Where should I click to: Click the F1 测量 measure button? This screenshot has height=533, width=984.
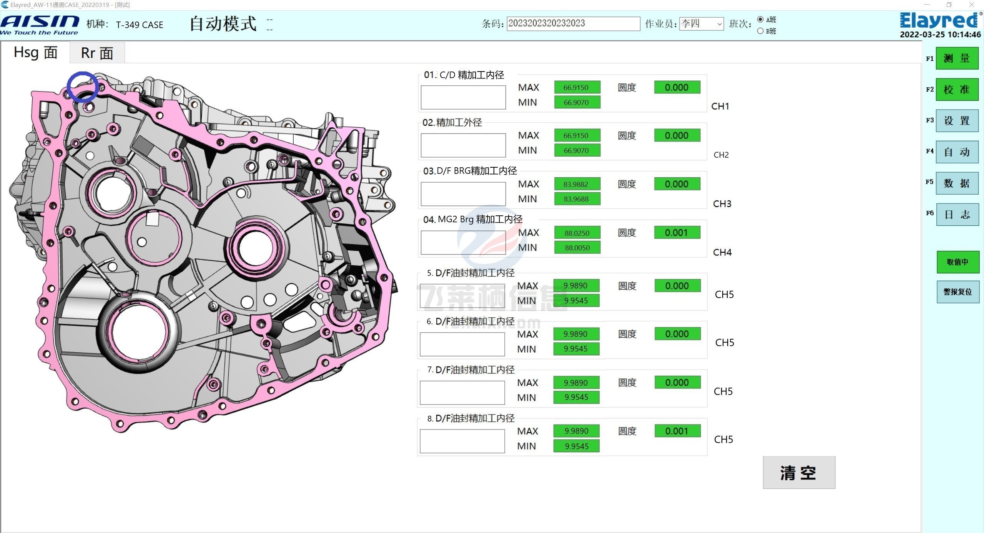click(x=957, y=58)
